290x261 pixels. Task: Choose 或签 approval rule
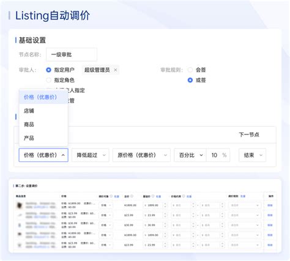point(190,80)
